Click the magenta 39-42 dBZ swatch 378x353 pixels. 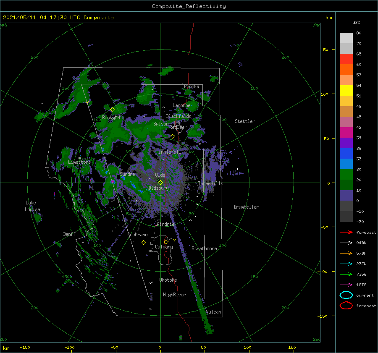click(346, 133)
